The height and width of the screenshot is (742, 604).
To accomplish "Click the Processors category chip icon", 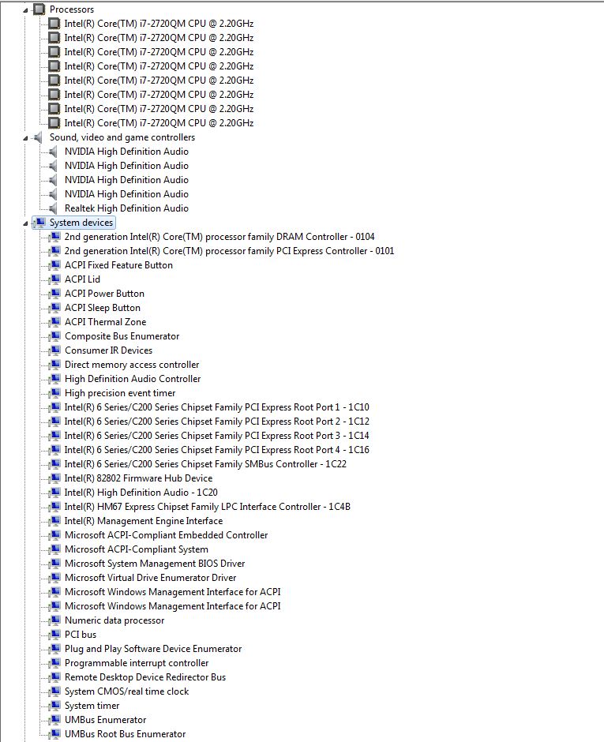I will coord(39,9).
